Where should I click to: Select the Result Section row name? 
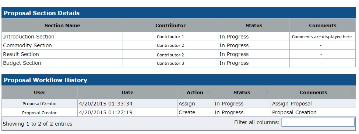coord(21,54)
